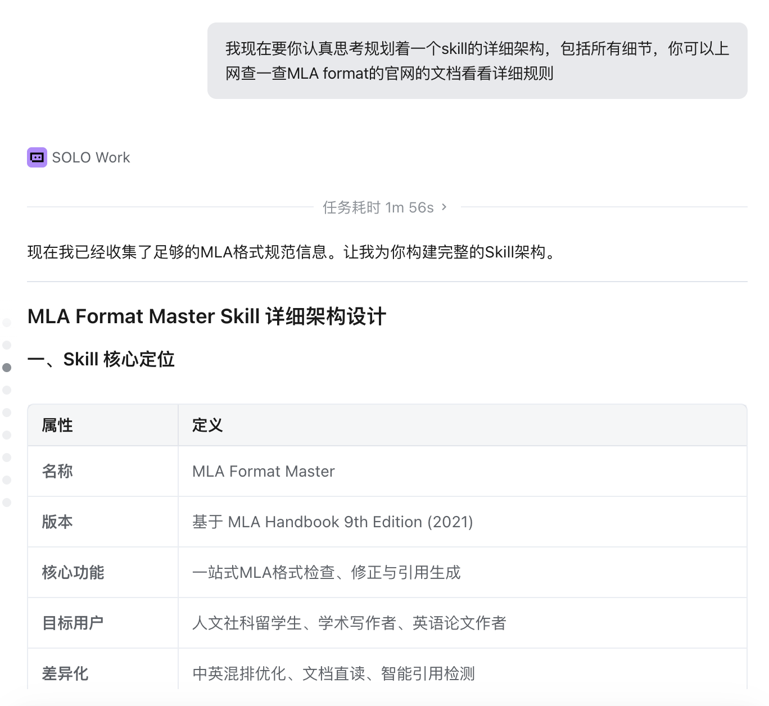This screenshot has height=706, width=769.
Task: Select the MLA Format Master table cell
Action: tap(463, 471)
